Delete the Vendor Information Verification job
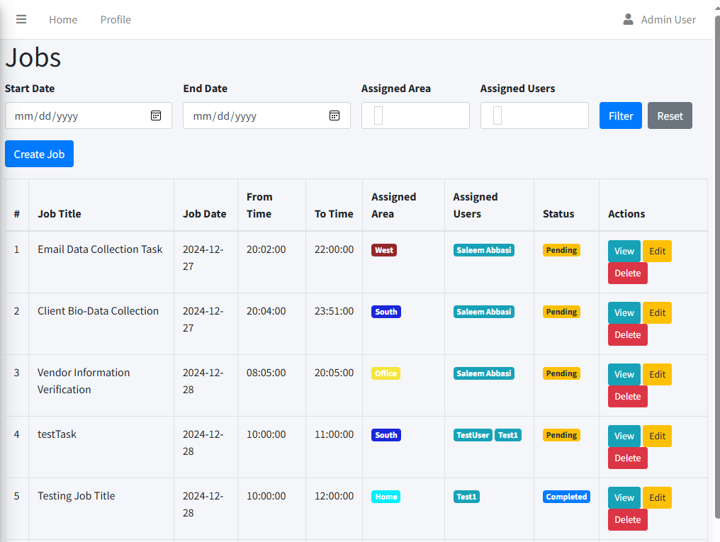The width and height of the screenshot is (720, 542). 628,397
